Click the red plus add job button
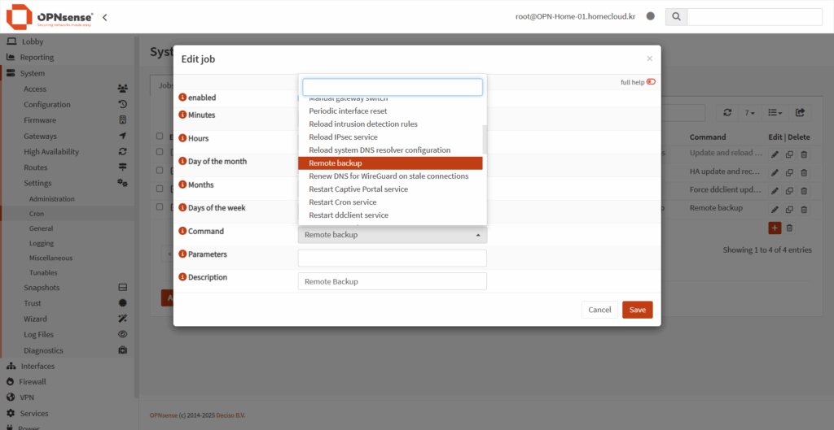The height and width of the screenshot is (430, 834). point(775,228)
